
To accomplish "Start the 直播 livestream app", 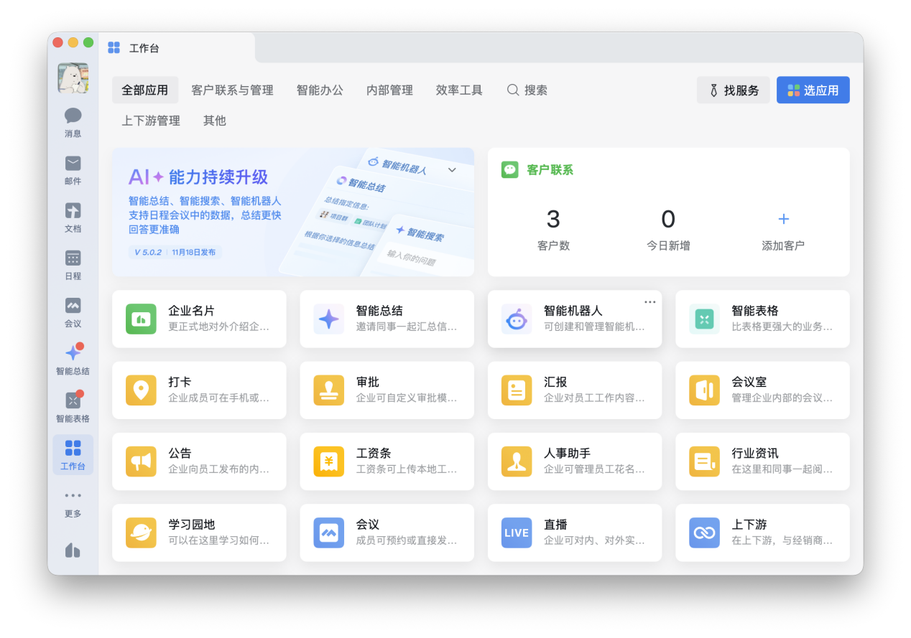I will tap(575, 533).
